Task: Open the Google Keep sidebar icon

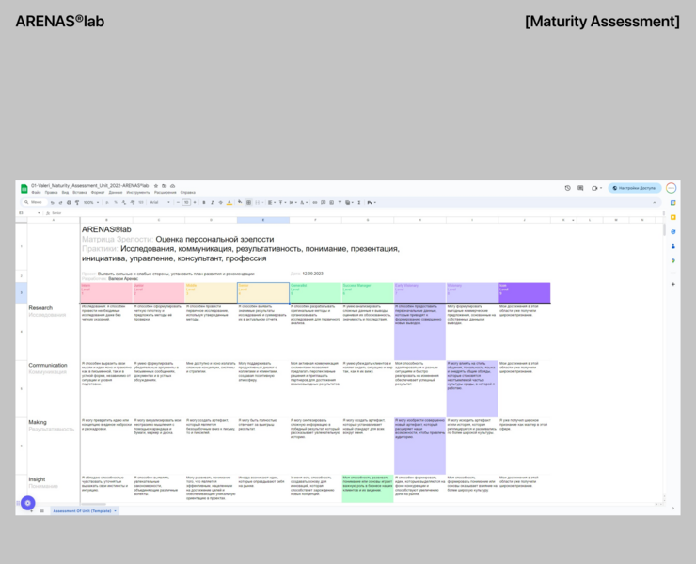Action: point(673,217)
